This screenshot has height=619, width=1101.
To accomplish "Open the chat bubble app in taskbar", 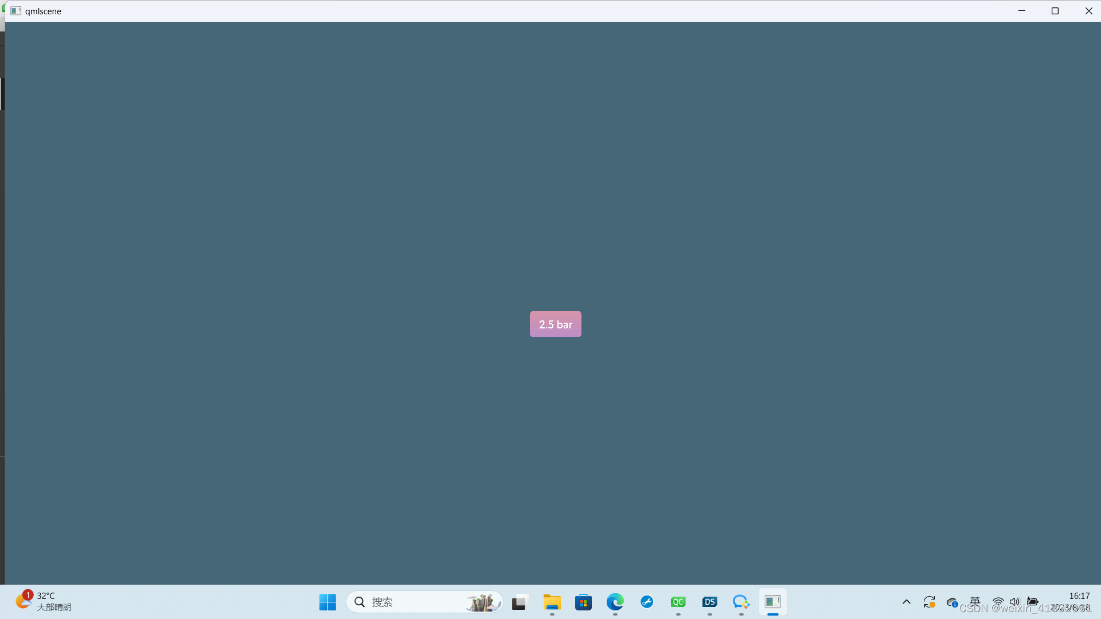I will coord(741,602).
